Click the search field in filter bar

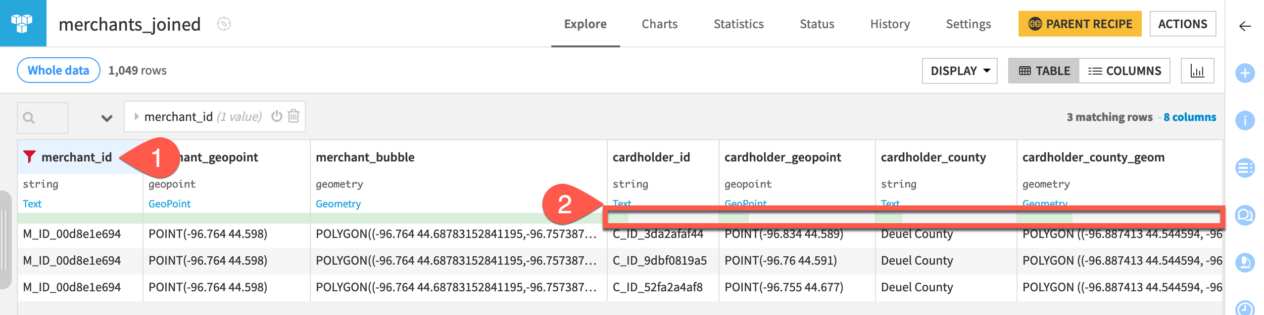[x=43, y=118]
